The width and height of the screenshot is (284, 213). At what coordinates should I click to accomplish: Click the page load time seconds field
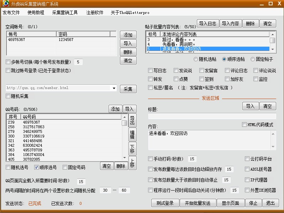pos(81,181)
